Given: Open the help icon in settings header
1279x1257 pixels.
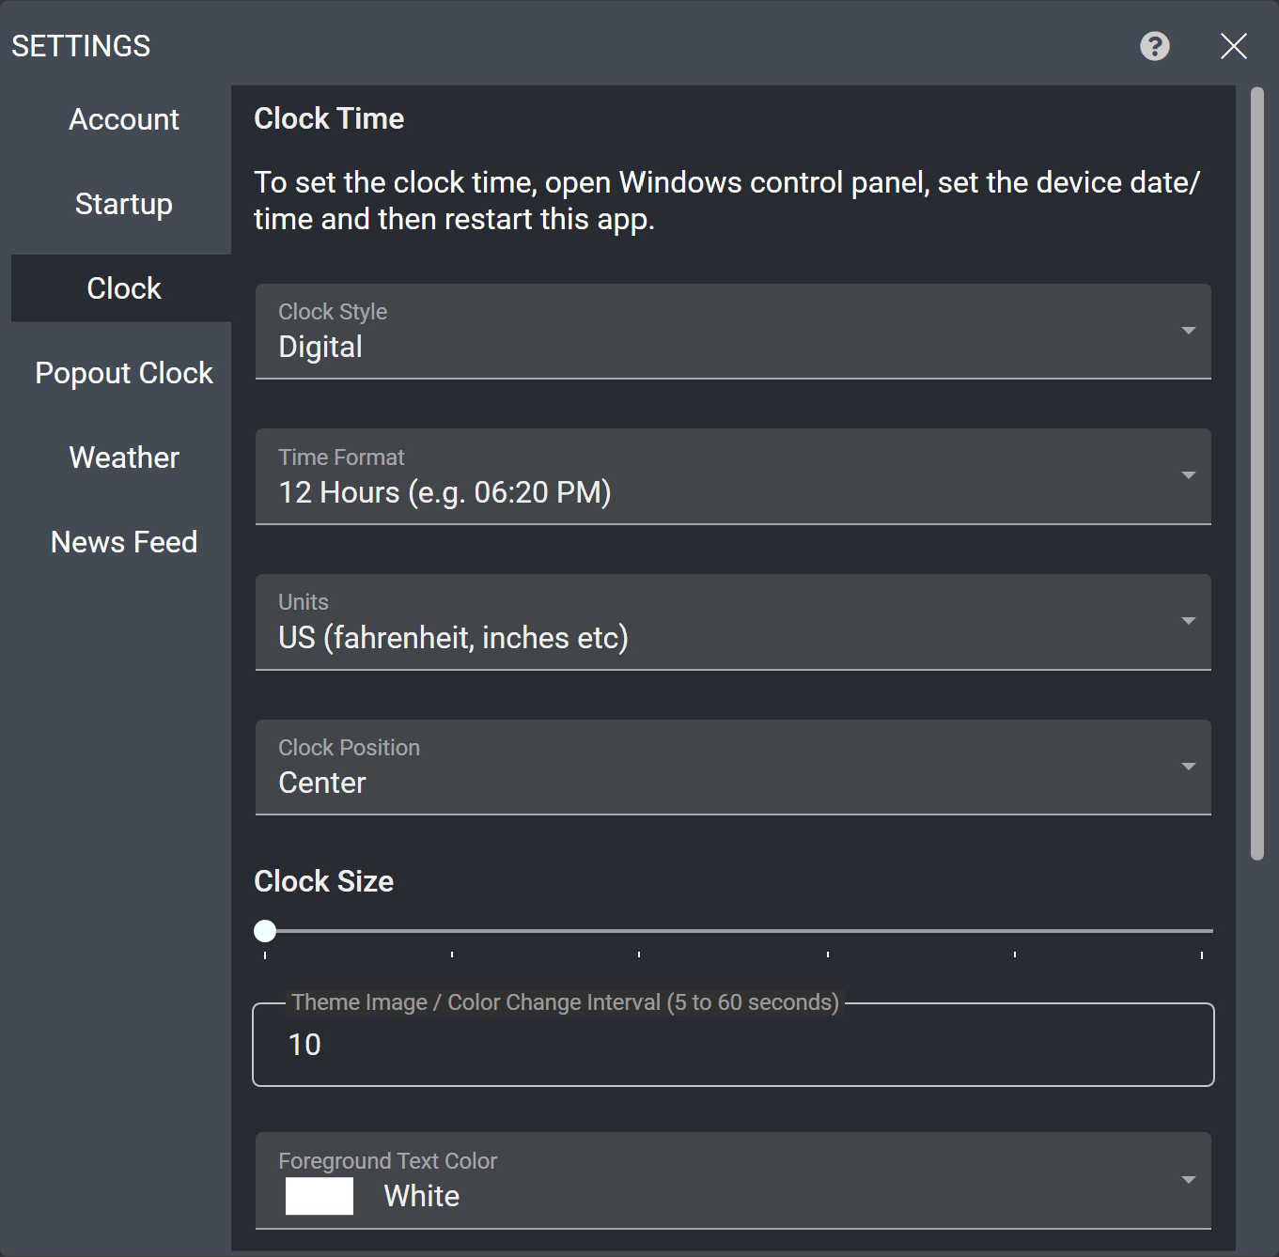Looking at the screenshot, I should [x=1153, y=46].
